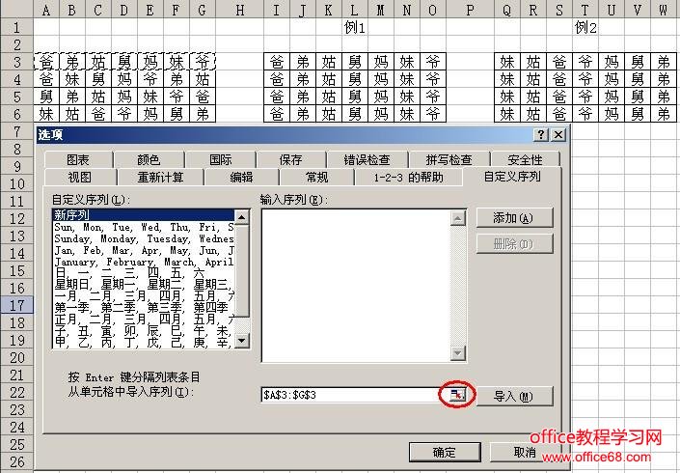
Task: Open the 保存 tab
Action: click(x=290, y=159)
